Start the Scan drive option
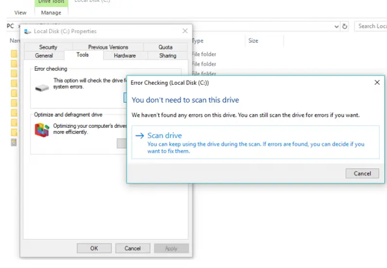387x268 pixels. (256, 142)
